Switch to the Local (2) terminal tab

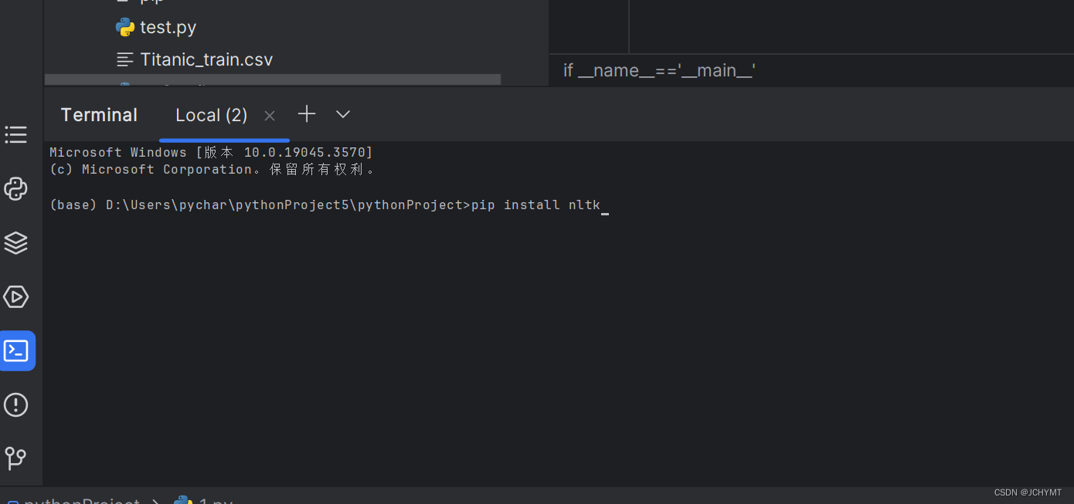[x=211, y=114]
